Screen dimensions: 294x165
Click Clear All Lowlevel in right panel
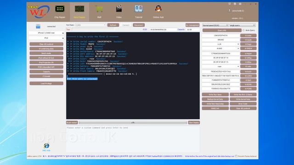243,108
